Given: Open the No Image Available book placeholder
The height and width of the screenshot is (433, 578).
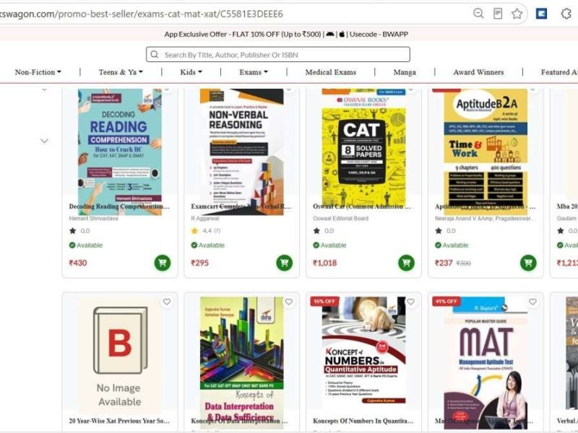Looking at the screenshot, I should tap(120, 356).
